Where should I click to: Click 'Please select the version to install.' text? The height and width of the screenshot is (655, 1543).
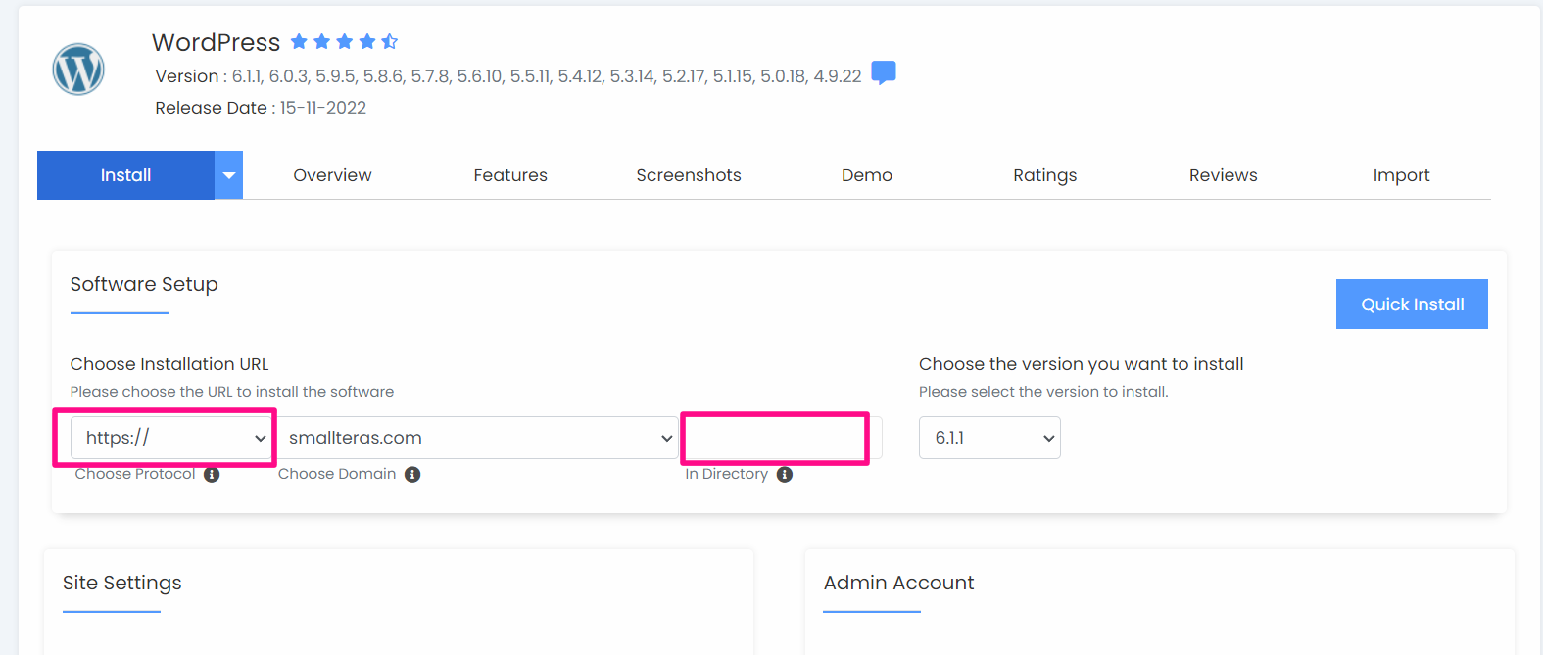[1043, 392]
